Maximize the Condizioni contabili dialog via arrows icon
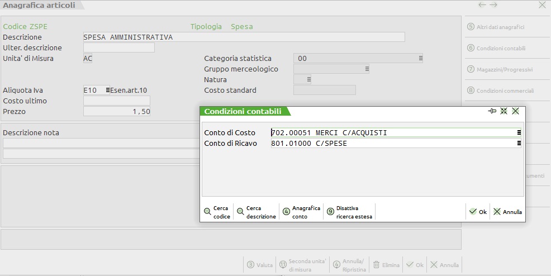The width and height of the screenshot is (551, 276). (503, 111)
